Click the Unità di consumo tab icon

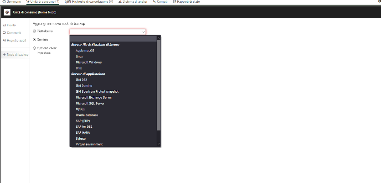point(28,2)
